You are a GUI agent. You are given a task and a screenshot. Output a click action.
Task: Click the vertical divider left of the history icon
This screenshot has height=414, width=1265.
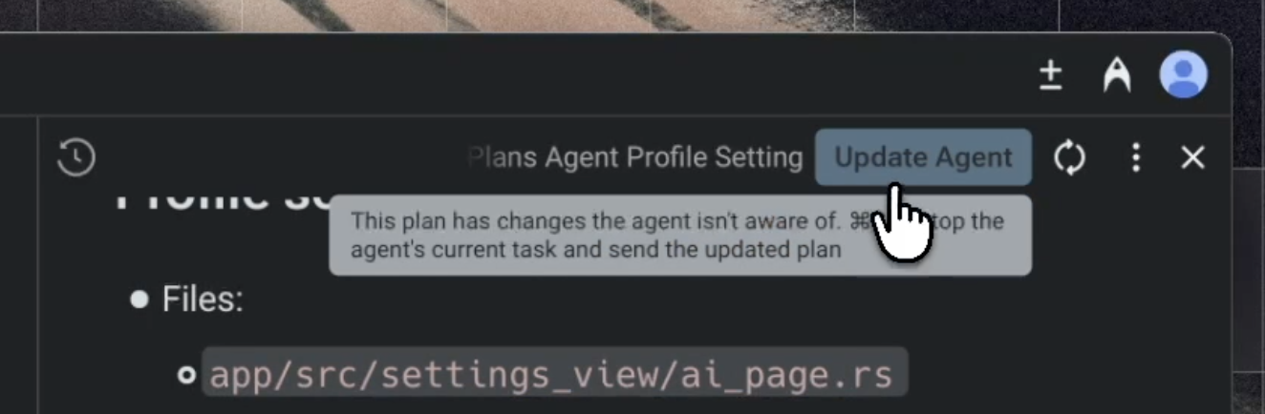(x=38, y=265)
